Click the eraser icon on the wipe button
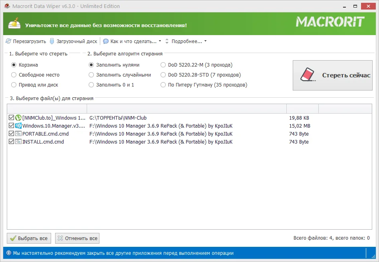Image resolution: width=379 pixels, height=262 pixels. point(308,75)
